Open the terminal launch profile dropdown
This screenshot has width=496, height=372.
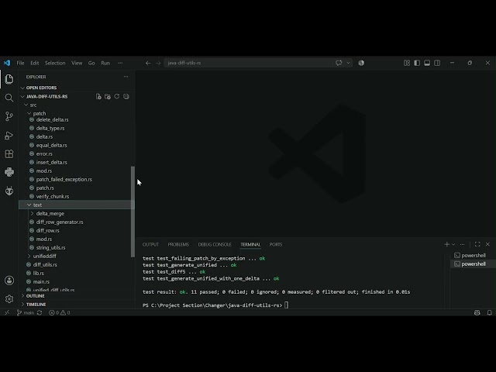(453, 244)
